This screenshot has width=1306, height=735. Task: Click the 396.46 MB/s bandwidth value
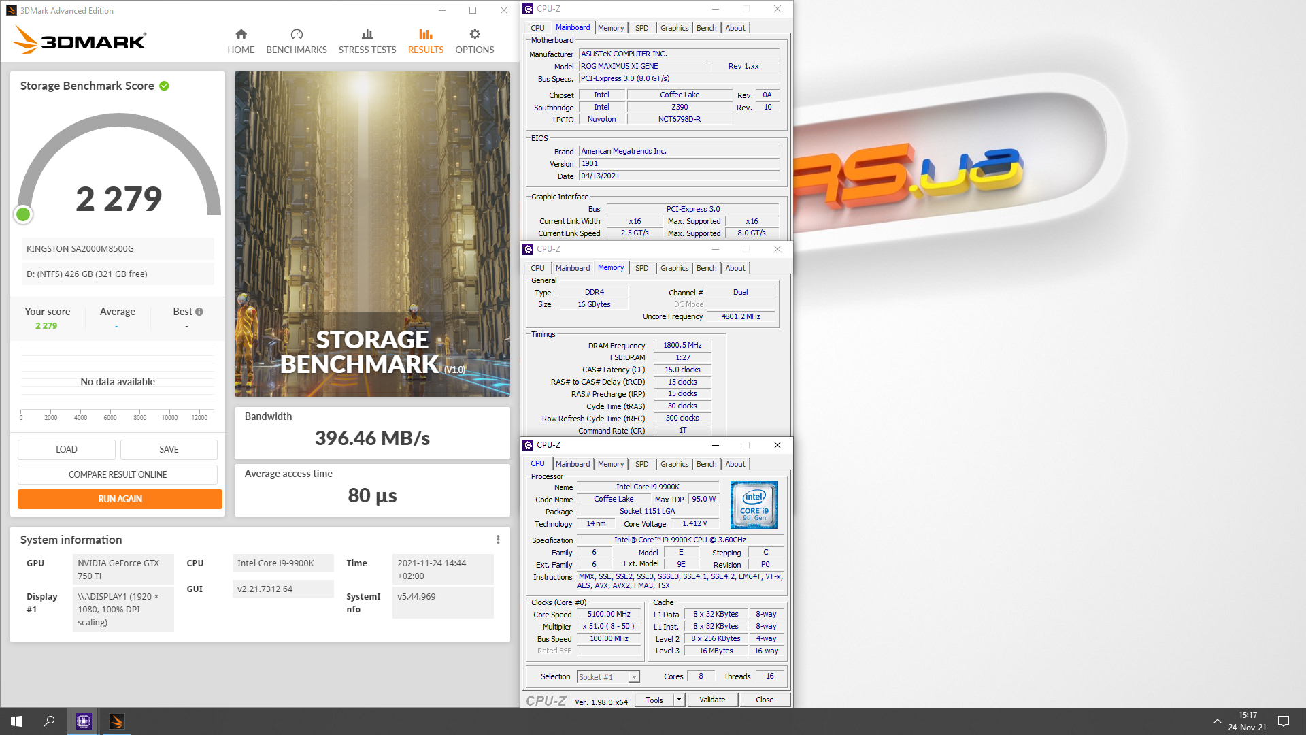372,438
